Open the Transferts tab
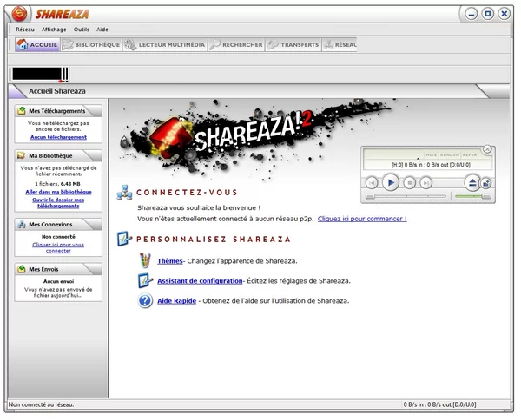The height and width of the screenshot is (420, 521). coord(293,44)
